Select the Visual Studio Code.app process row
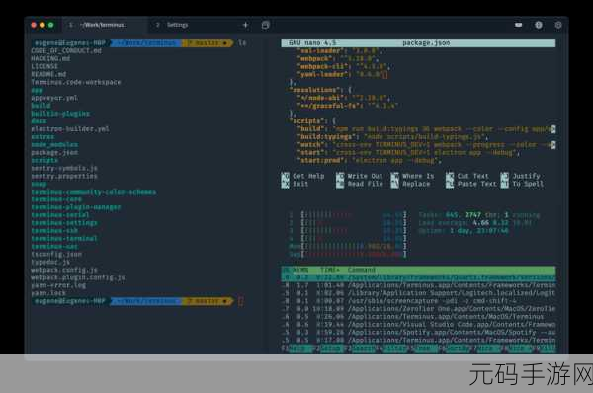The height and width of the screenshot is (393, 593). (418, 325)
